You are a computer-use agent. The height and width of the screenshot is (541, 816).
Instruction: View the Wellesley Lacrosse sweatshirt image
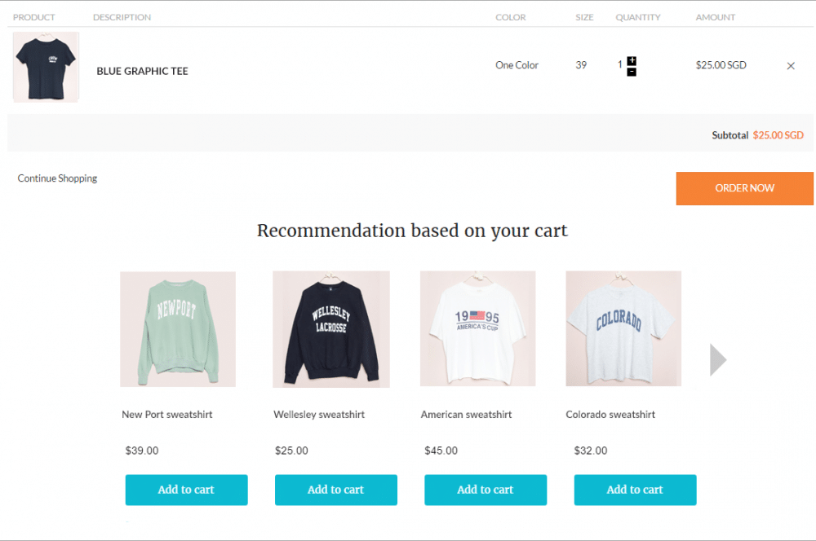[330, 329]
